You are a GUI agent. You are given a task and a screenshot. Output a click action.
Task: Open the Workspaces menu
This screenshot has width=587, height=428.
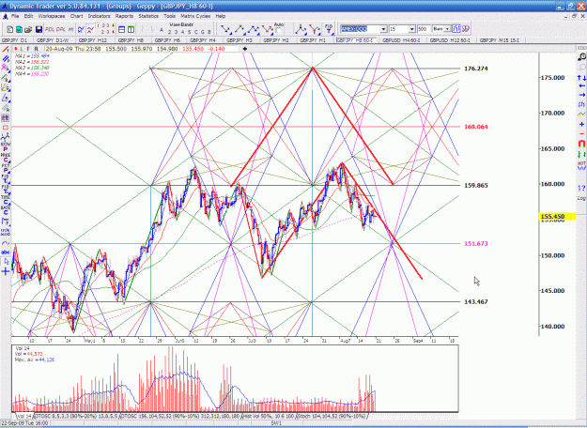click(52, 16)
